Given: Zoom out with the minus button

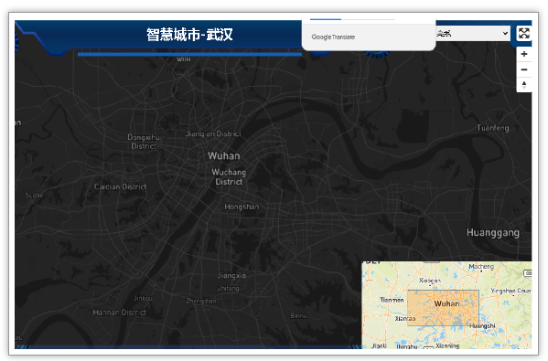Looking at the screenshot, I should (x=524, y=69).
